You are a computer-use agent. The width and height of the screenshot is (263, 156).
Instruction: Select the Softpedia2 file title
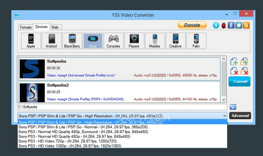[58, 85]
